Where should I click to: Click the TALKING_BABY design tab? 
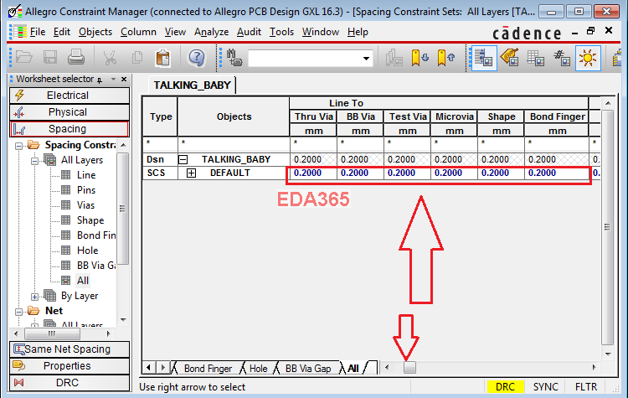click(x=193, y=85)
